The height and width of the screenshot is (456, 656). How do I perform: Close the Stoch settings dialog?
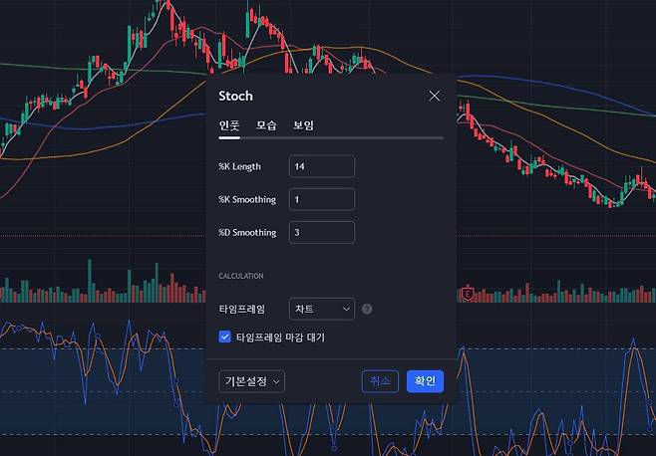[x=434, y=97]
